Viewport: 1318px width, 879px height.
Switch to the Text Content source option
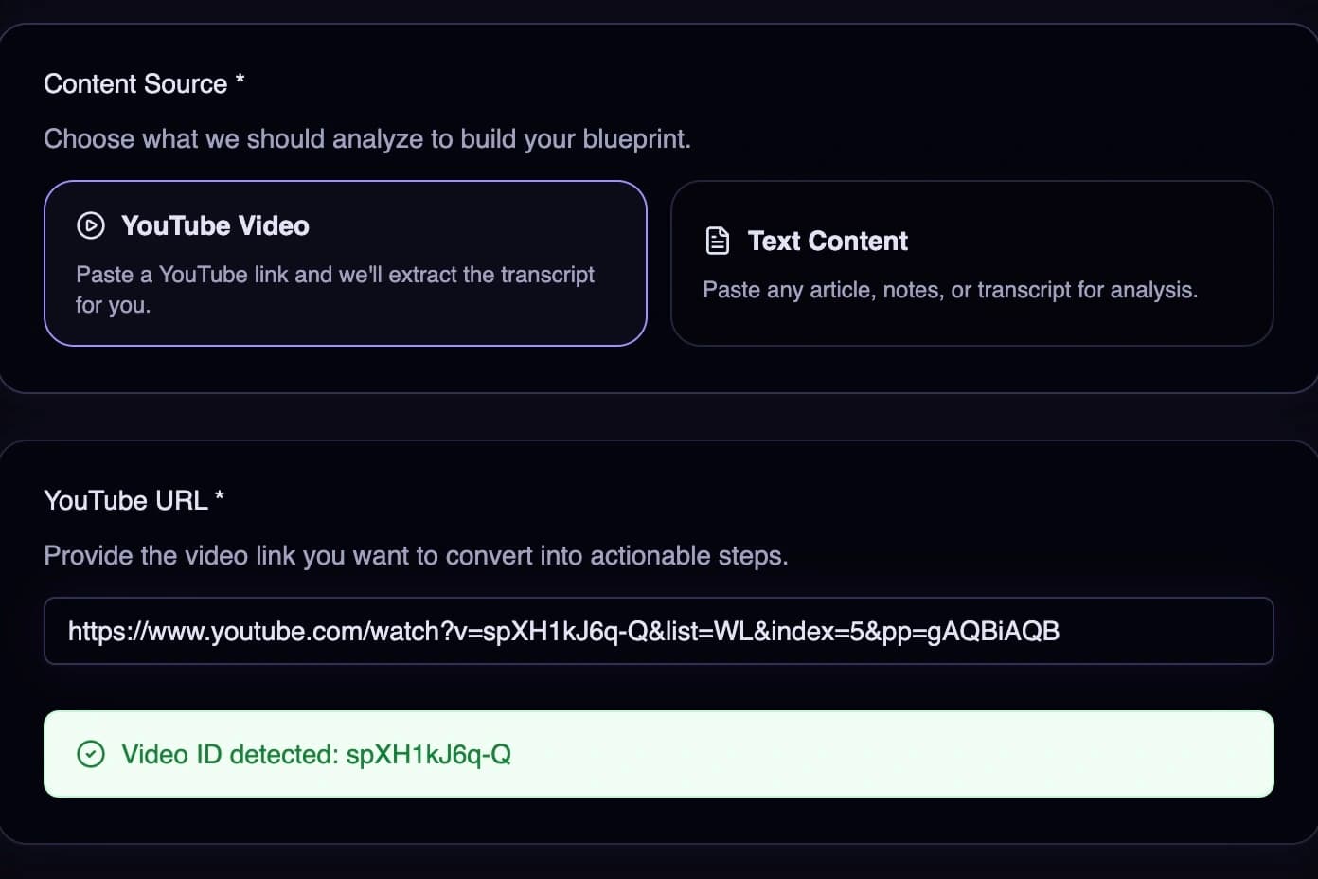(x=972, y=262)
